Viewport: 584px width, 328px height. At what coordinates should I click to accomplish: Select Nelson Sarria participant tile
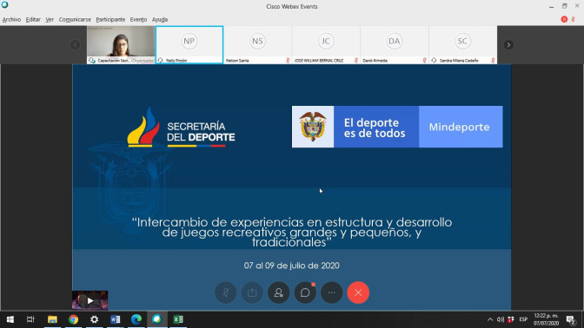point(258,44)
